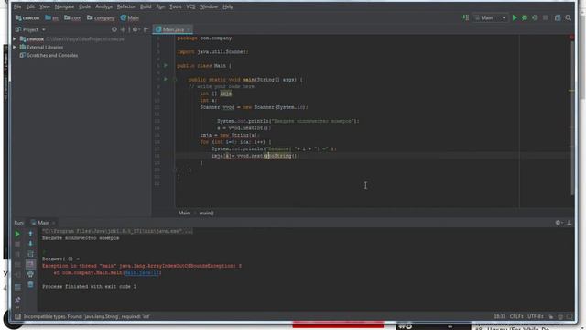Viewport: 586px width, 330px height.
Task: Toggle tool window bars in status bar
Action: tap(17, 316)
